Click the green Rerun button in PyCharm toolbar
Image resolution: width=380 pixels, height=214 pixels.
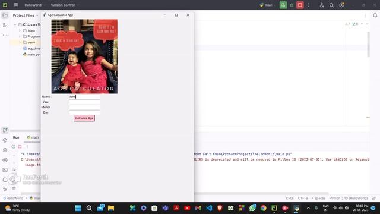point(283,5)
